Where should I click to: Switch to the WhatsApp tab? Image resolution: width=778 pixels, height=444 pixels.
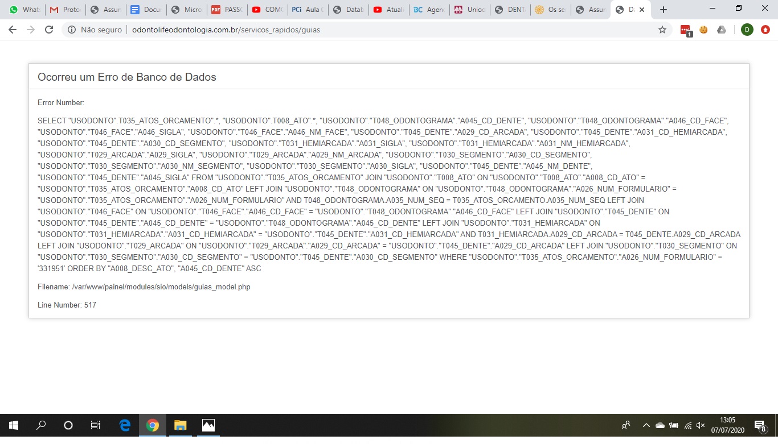pos(24,10)
